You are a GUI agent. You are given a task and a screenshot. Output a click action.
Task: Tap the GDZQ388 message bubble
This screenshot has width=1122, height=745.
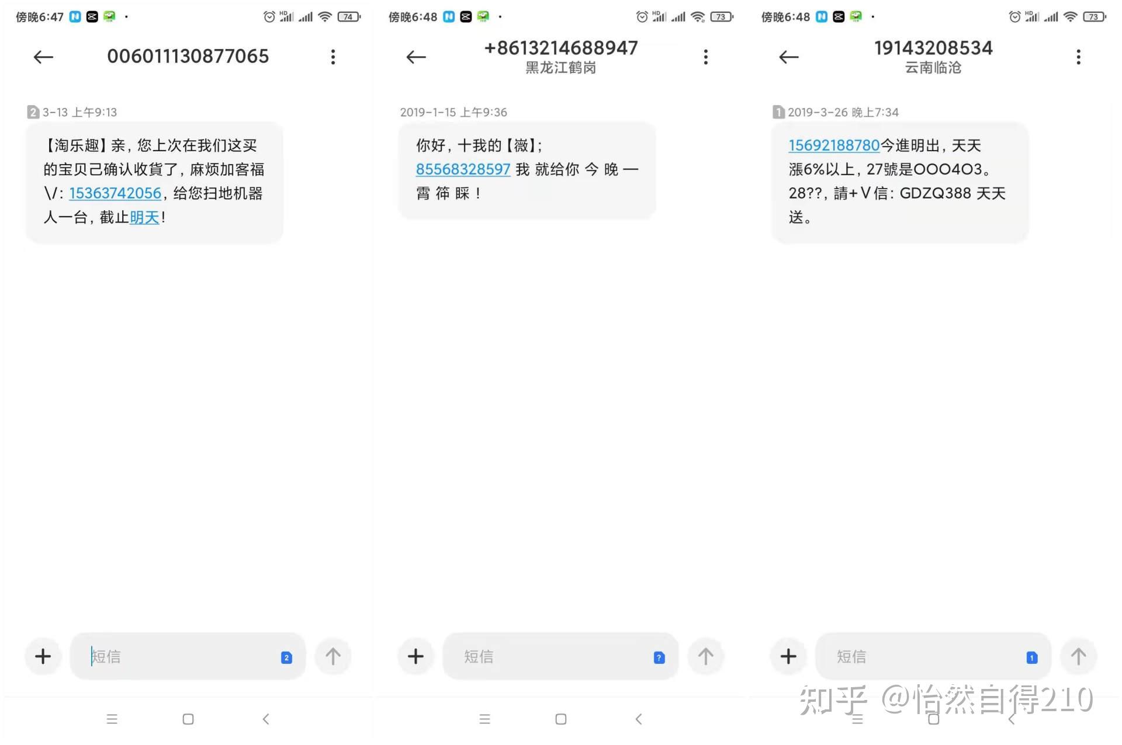point(900,182)
